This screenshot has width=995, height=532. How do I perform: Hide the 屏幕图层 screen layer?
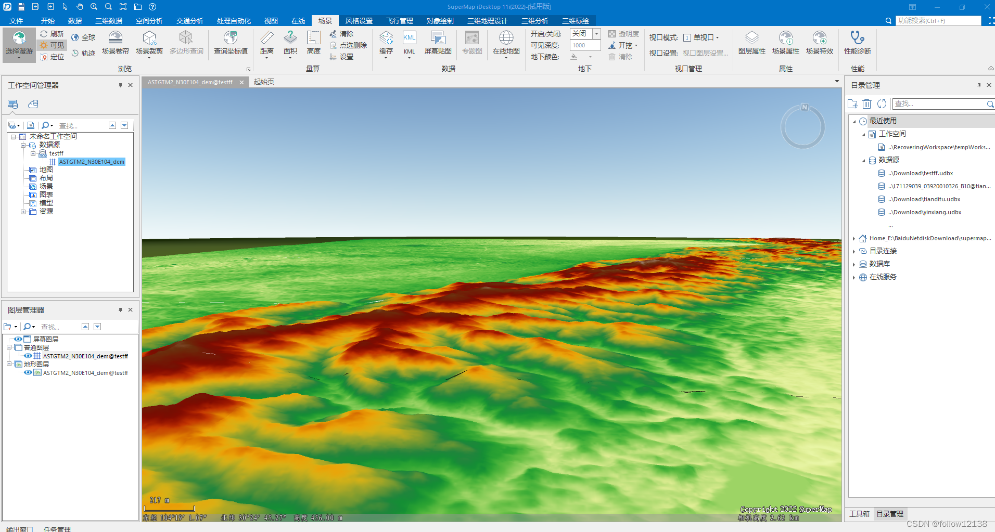pyautogui.click(x=17, y=339)
